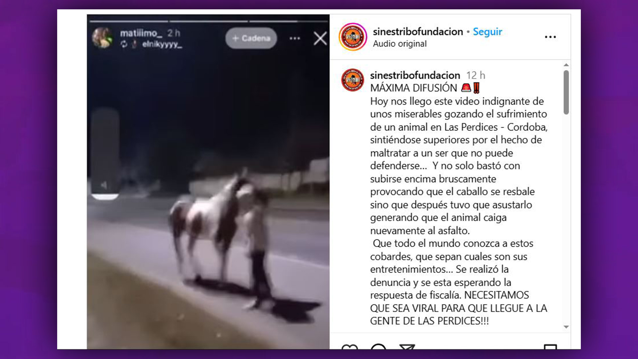
Task: Click the caption scrollbar down arrow
Action: 566,327
